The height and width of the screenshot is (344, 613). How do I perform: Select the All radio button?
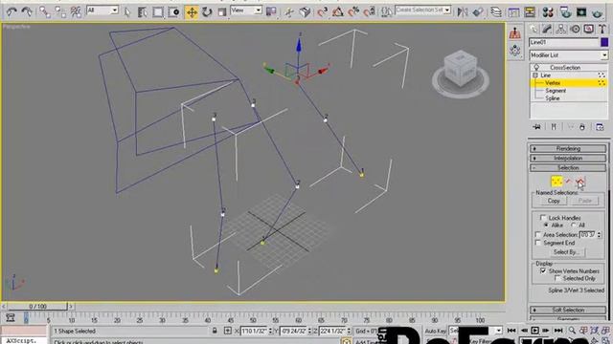click(x=573, y=226)
